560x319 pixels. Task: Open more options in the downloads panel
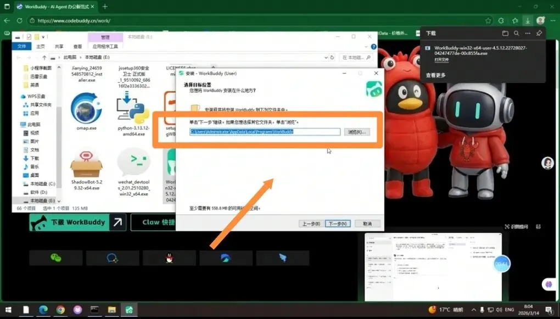(528, 33)
